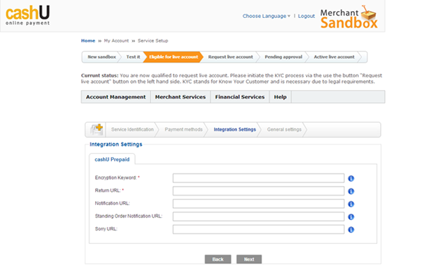The image size is (430, 270).
Task: Click Service Setup breadcrumb text
Action: [x=153, y=40]
